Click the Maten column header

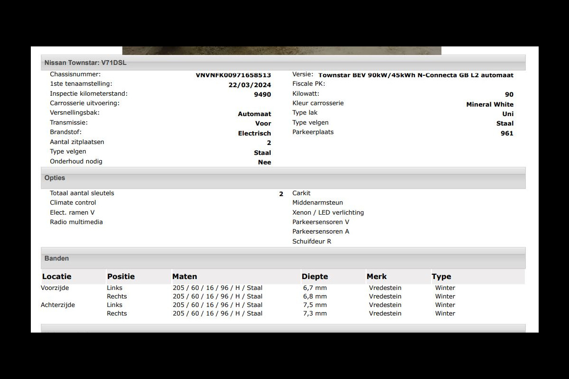[x=185, y=277]
